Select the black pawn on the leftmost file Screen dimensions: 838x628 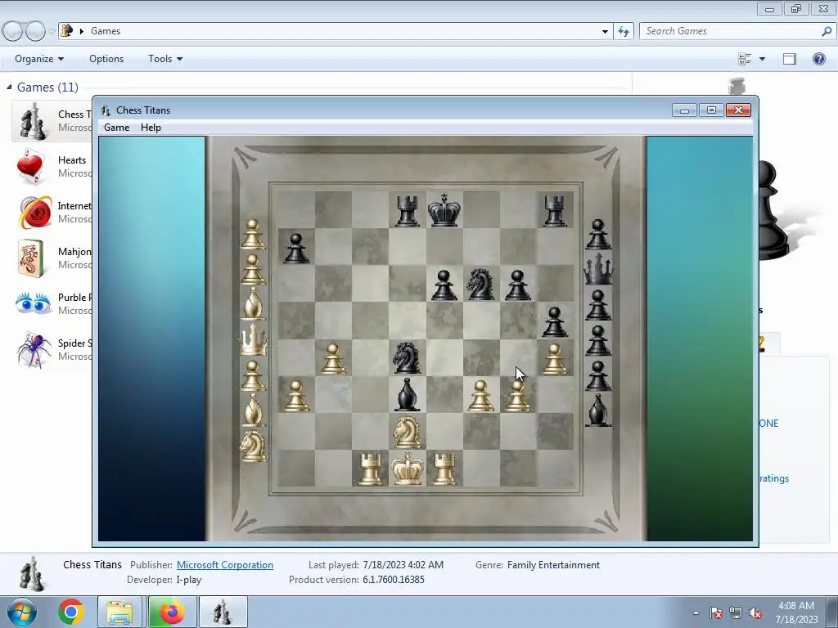point(296,249)
